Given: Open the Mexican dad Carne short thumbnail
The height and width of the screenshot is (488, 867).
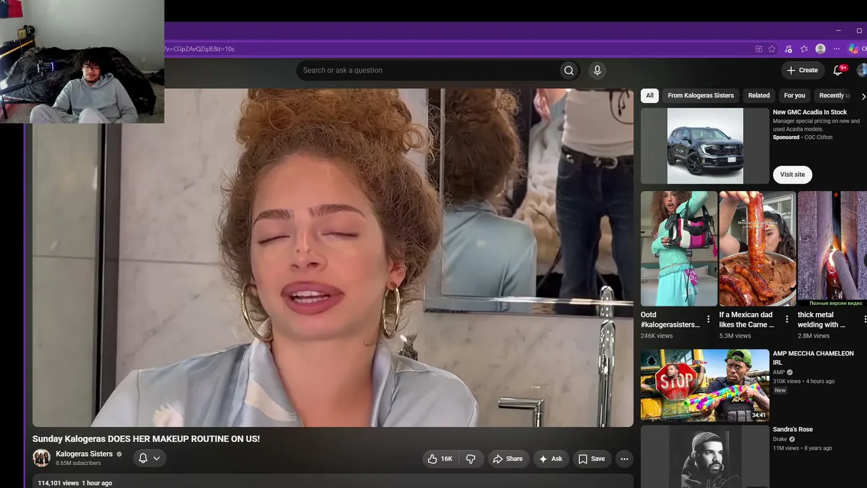Looking at the screenshot, I should click(757, 249).
